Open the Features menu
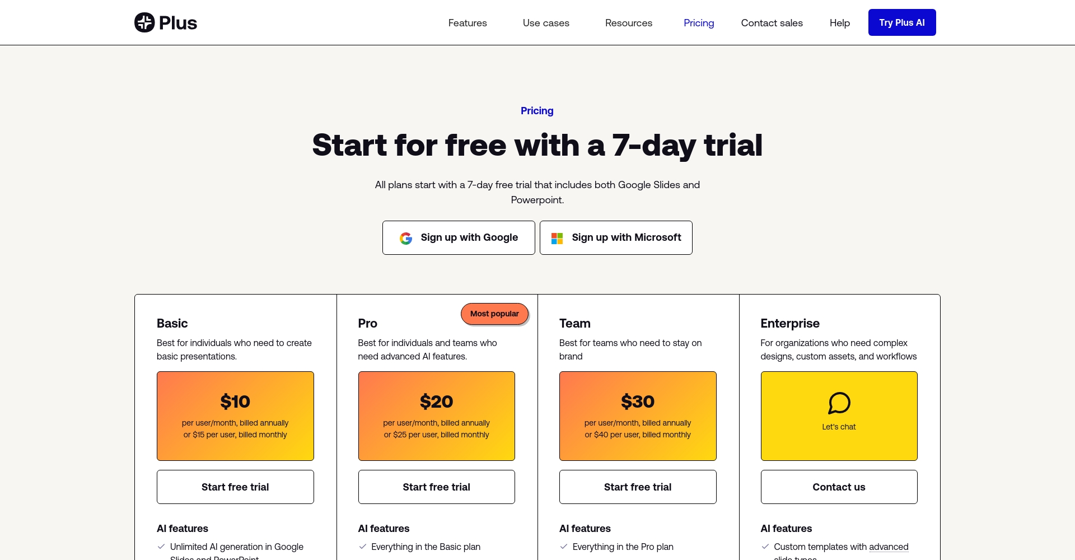Image resolution: width=1075 pixels, height=560 pixels. [x=468, y=23]
